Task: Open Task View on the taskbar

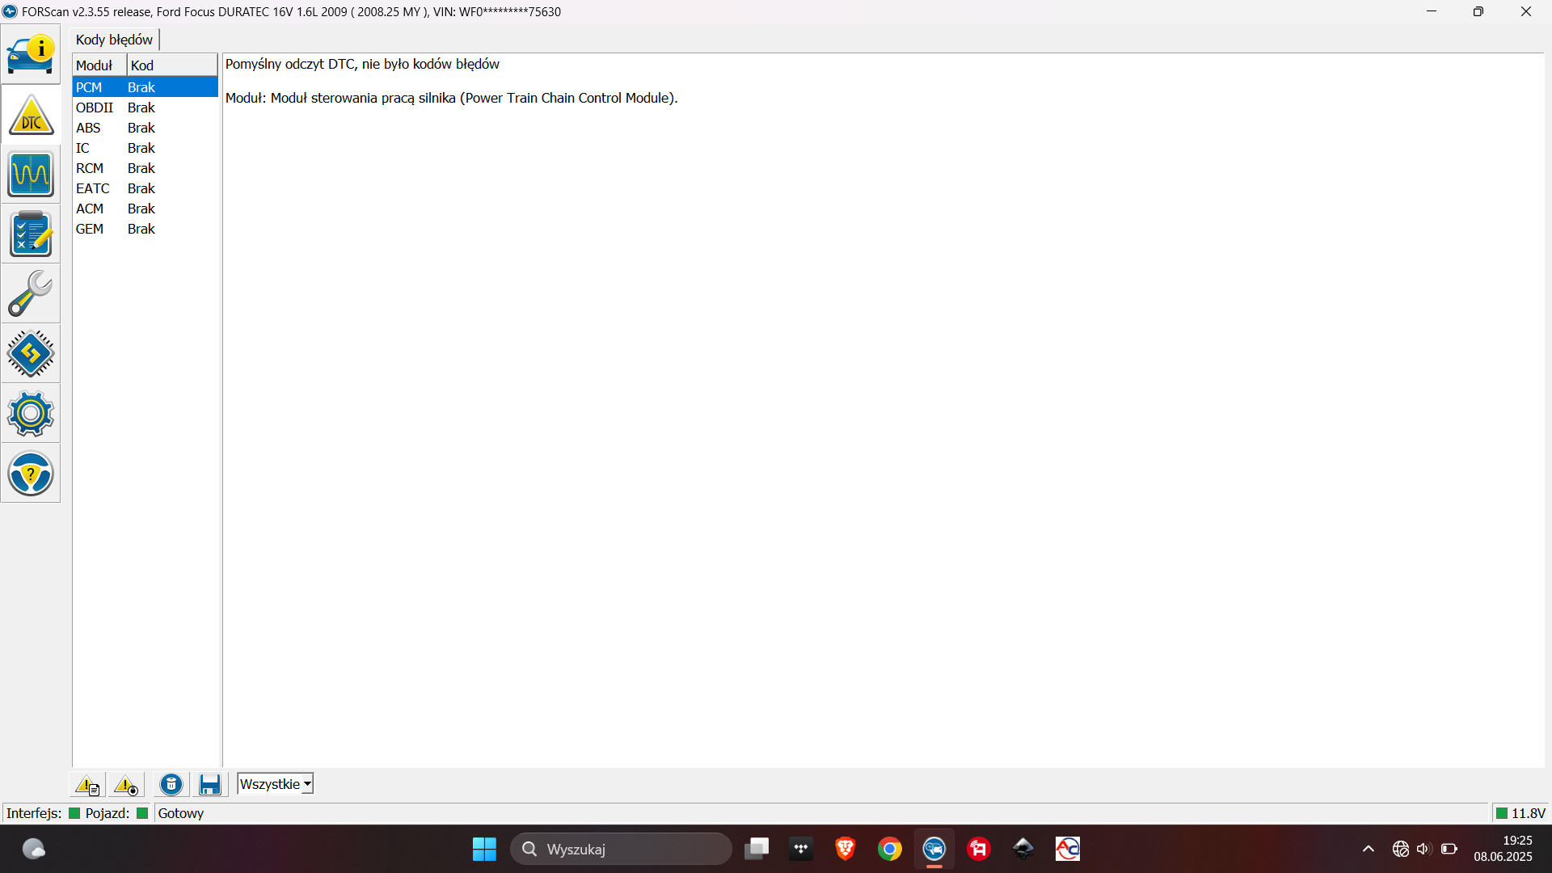Action: click(x=757, y=849)
